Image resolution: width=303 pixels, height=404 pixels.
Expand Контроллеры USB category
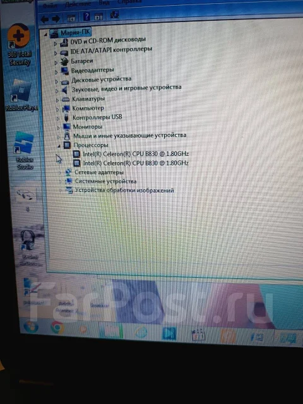(x=57, y=119)
